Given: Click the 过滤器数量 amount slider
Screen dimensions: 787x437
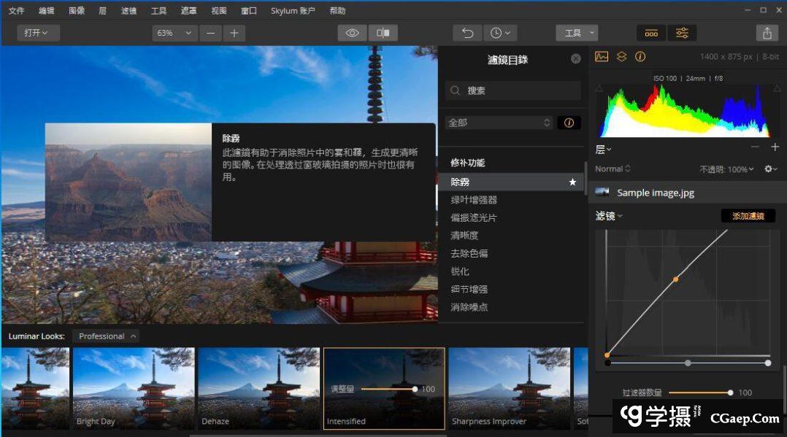Looking at the screenshot, I should tap(699, 392).
